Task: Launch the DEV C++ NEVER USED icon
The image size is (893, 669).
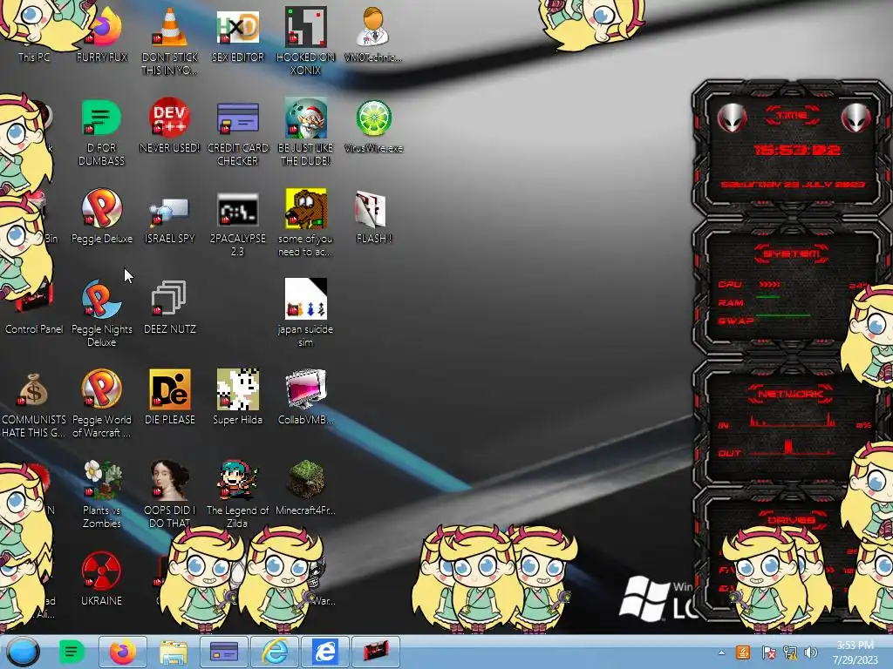Action: pos(170,125)
